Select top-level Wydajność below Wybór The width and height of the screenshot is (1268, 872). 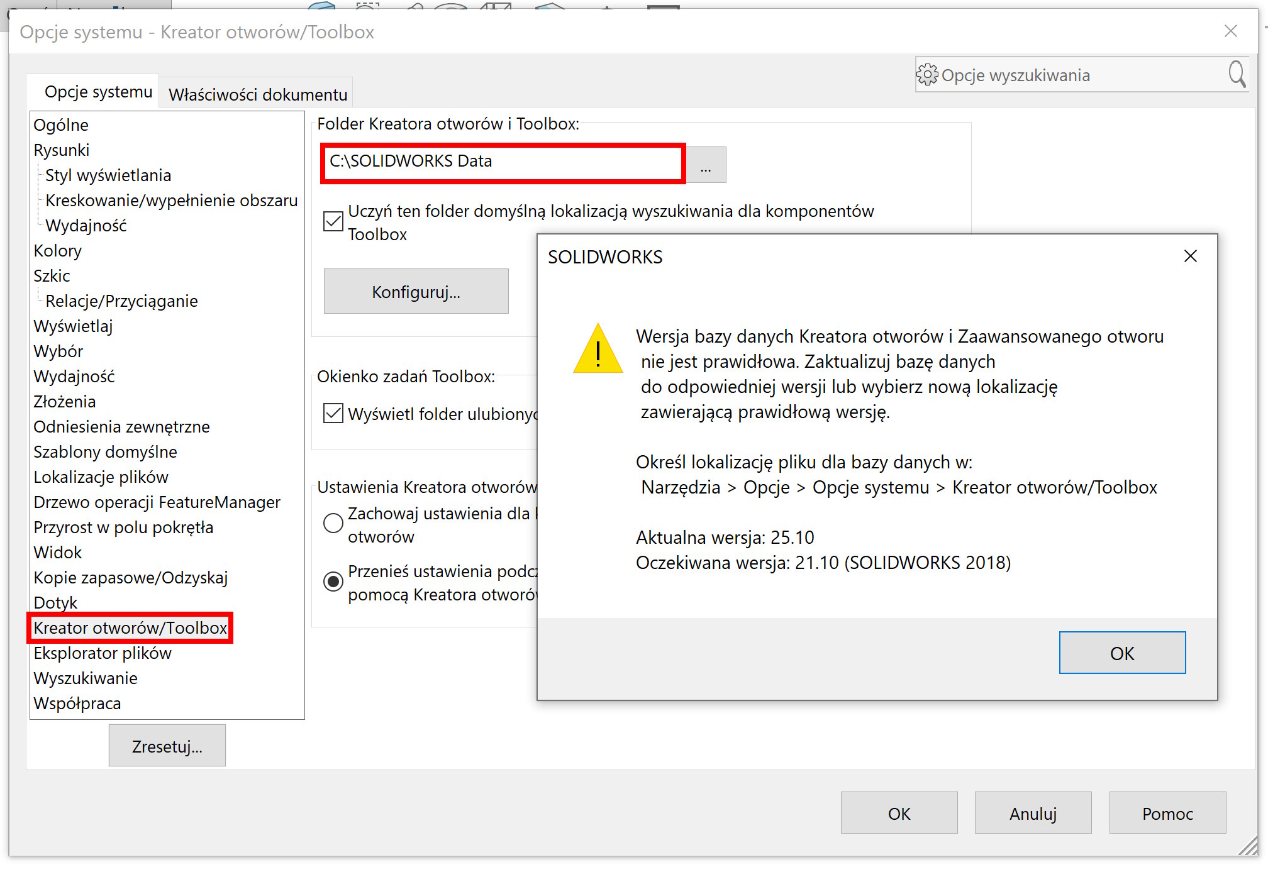tap(74, 377)
